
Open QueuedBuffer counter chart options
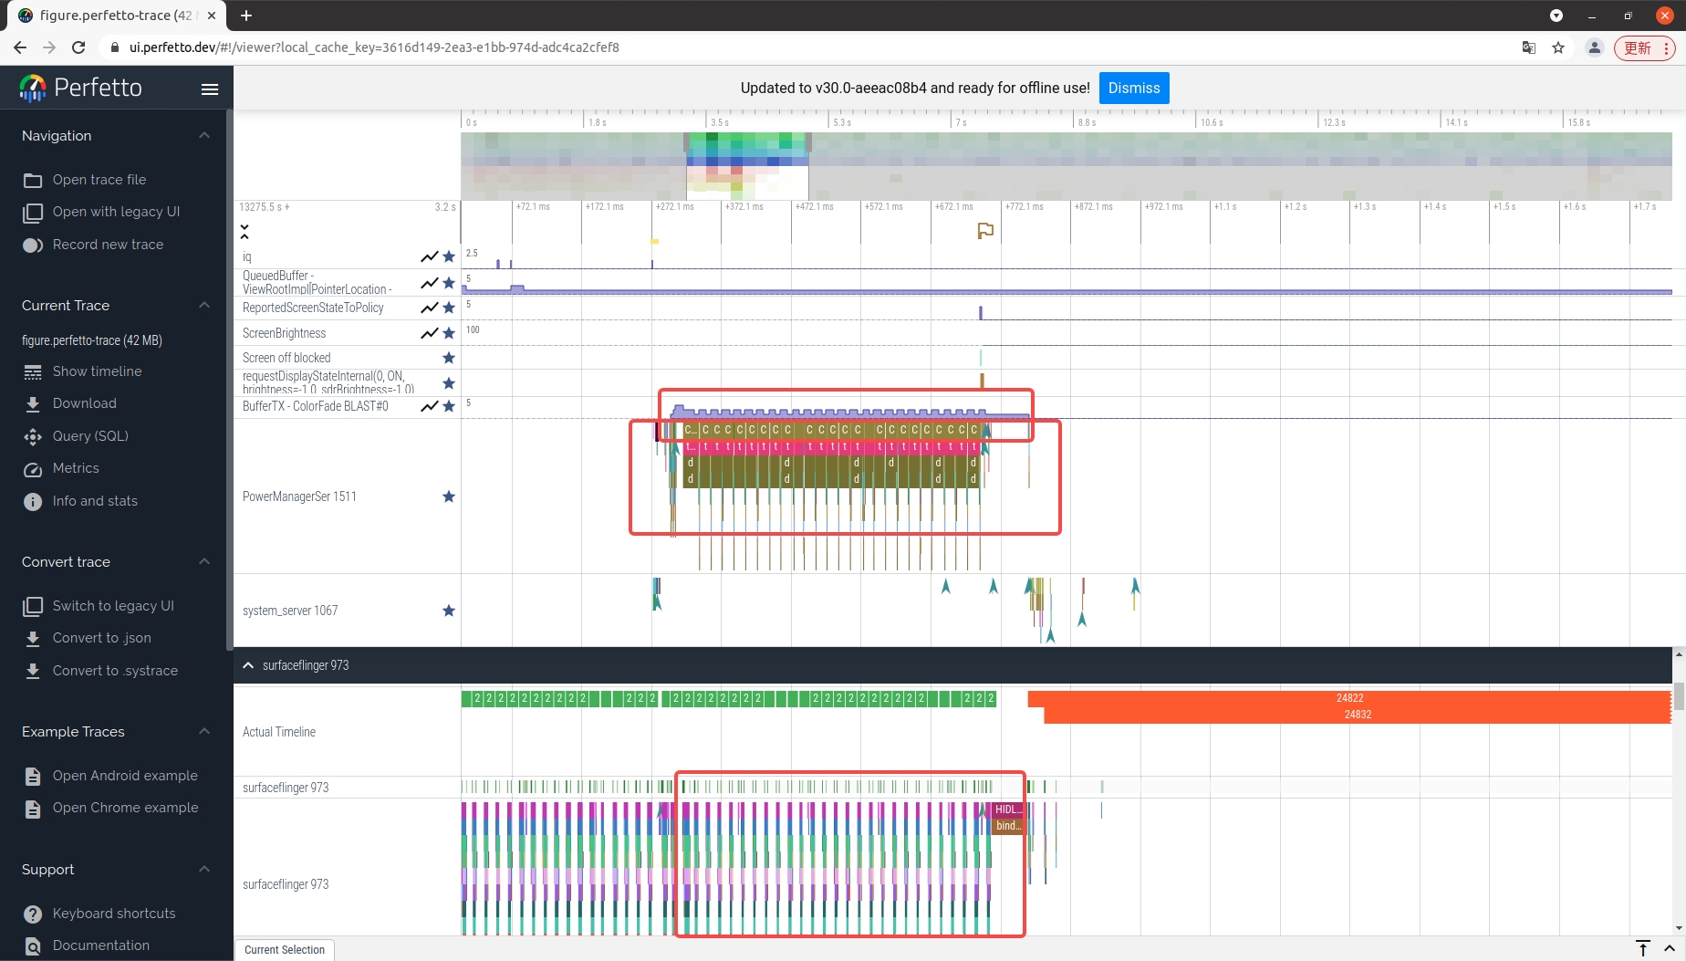(429, 283)
